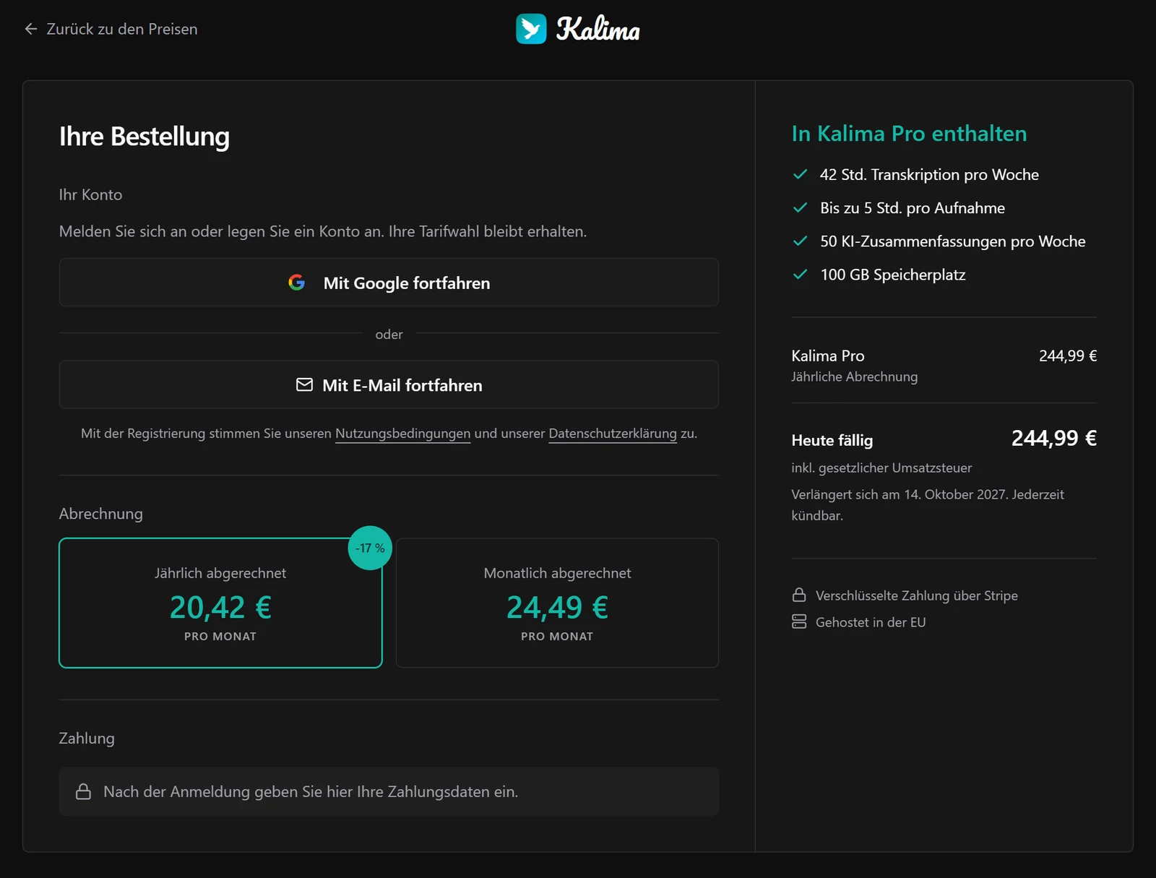Select the Jährlich abgerechnet billing option
1156x878 pixels.
tap(220, 603)
